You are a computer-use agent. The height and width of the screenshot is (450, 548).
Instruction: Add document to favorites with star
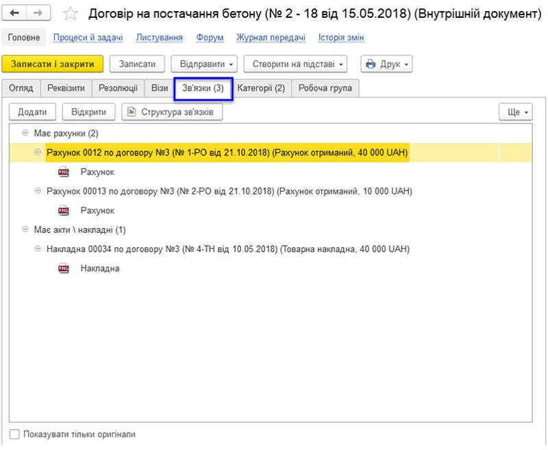pos(71,14)
